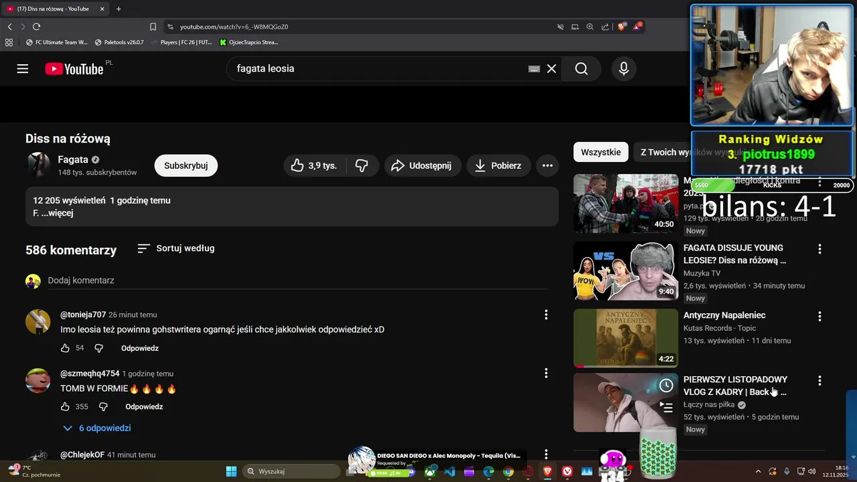This screenshot has width=857, height=482.
Task: Open the 'FC Ultimate Team W...' bookmark
Action: [x=56, y=42]
